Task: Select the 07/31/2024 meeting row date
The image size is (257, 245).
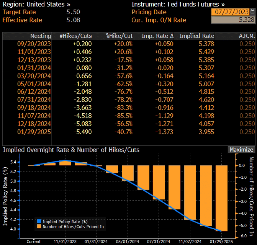Action: [x=34, y=100]
